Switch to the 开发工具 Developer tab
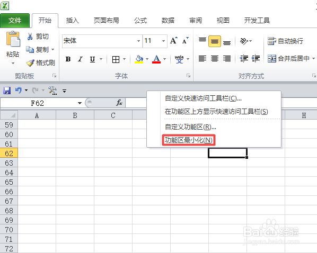 click(257, 21)
